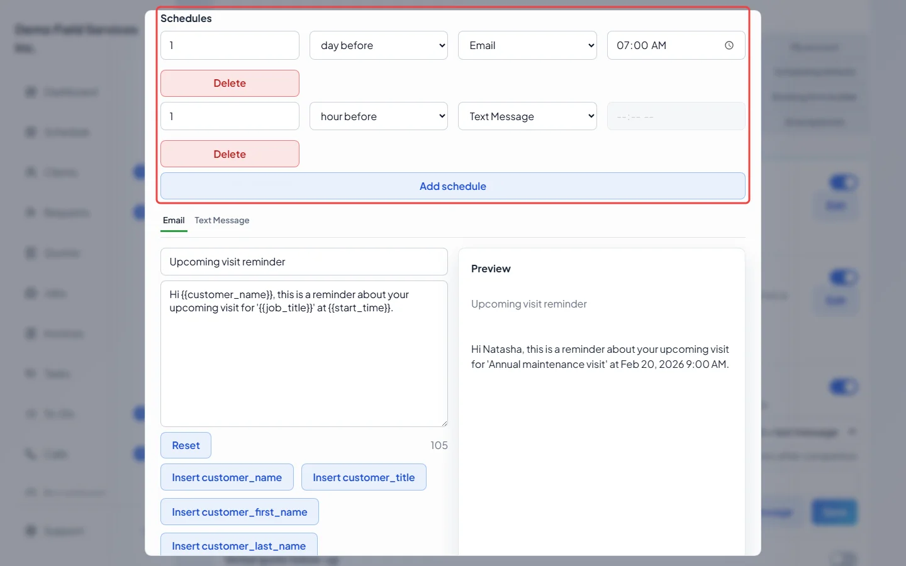Open the "day before" timing dropdown
Viewport: 906px width, 566px height.
(x=379, y=45)
